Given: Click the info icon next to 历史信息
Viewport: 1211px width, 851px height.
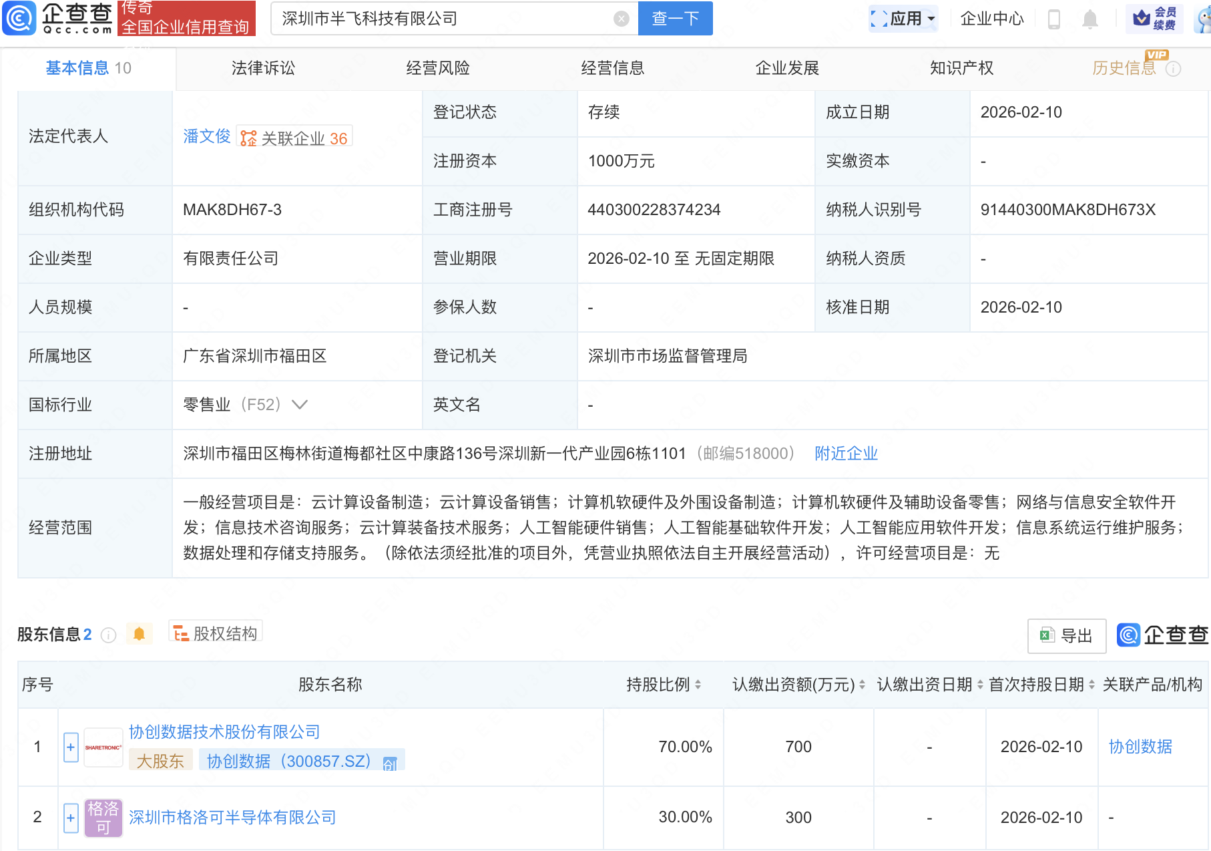Looking at the screenshot, I should (x=1173, y=69).
